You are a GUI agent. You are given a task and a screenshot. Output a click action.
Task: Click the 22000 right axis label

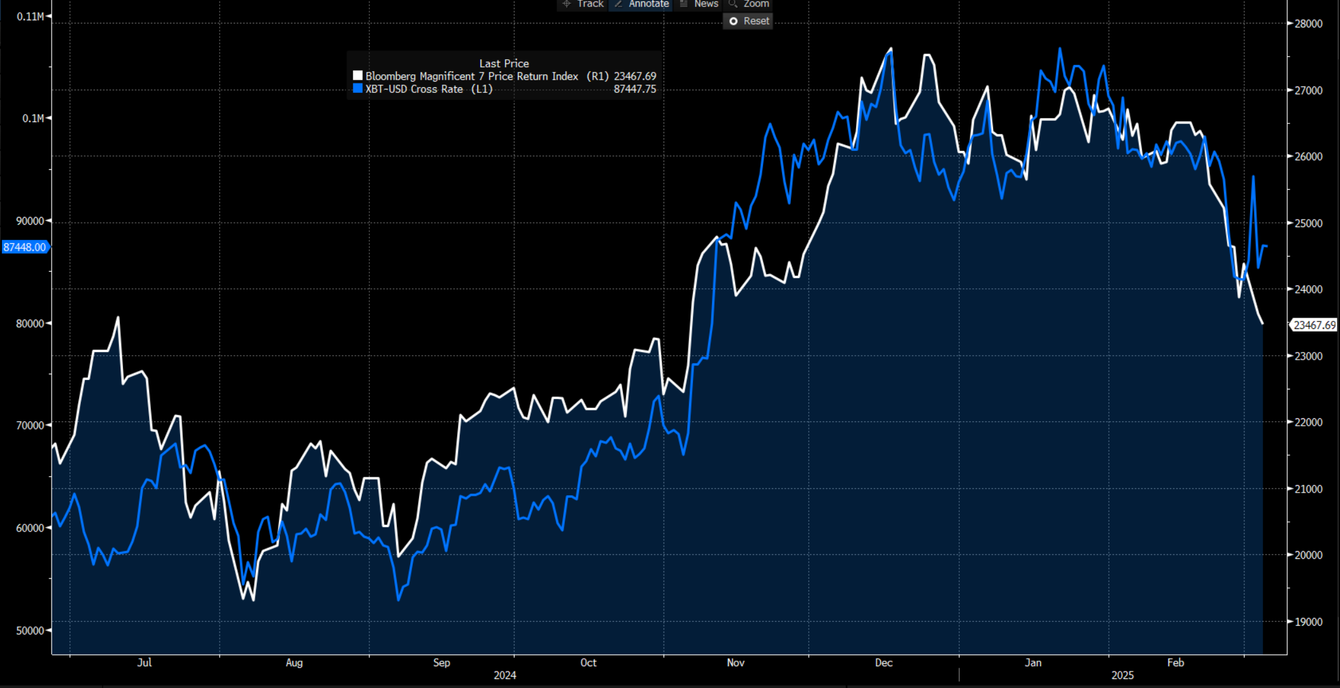coord(1309,422)
